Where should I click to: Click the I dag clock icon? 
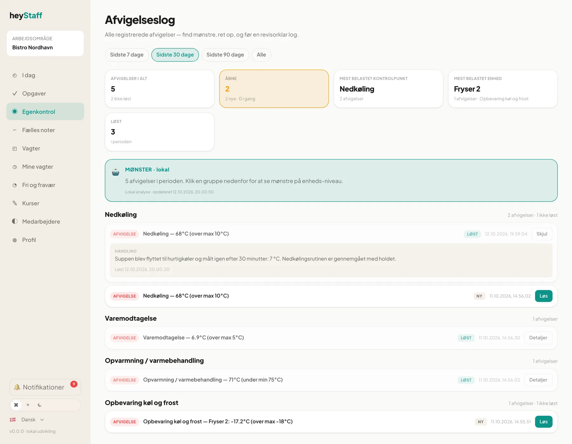click(15, 75)
